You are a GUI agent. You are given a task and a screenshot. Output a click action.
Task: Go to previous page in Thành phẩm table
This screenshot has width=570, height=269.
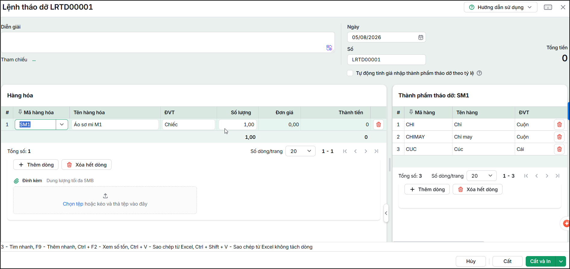pyautogui.click(x=537, y=176)
